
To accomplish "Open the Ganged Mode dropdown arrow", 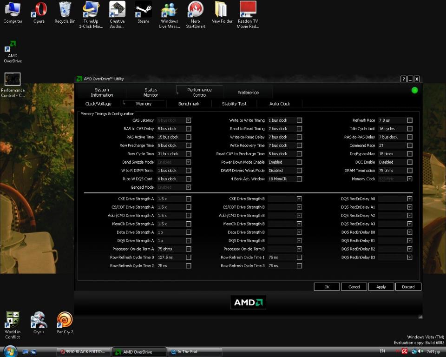I will [188, 187].
